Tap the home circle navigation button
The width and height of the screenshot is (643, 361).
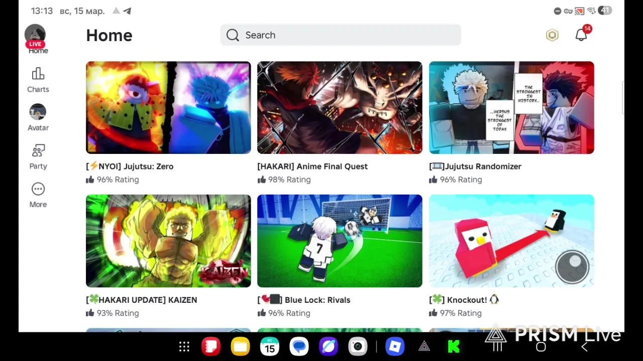tap(541, 347)
